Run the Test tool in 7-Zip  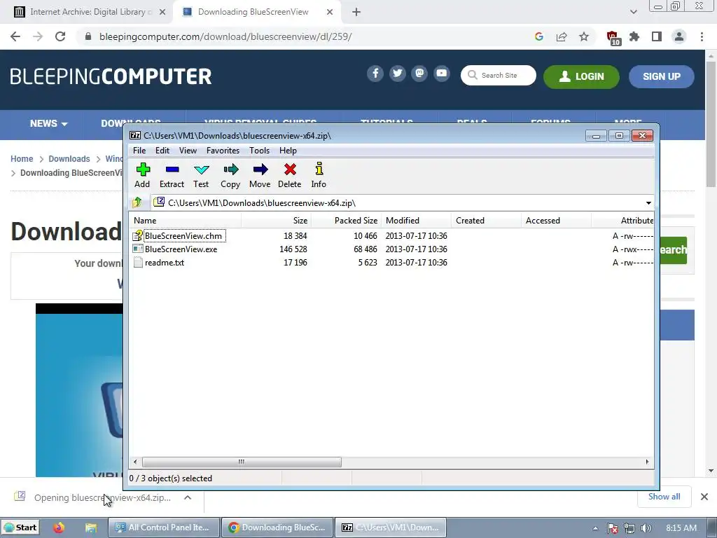(201, 175)
